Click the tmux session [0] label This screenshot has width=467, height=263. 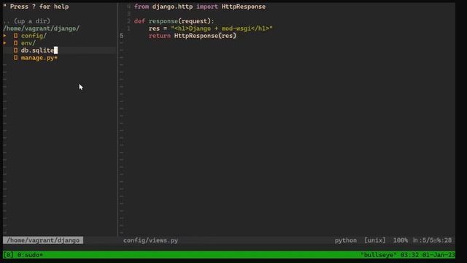[8, 255]
